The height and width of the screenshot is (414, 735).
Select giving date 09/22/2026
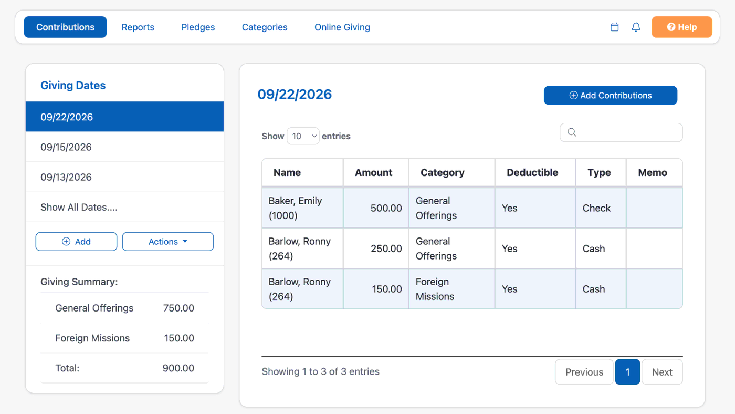point(124,117)
